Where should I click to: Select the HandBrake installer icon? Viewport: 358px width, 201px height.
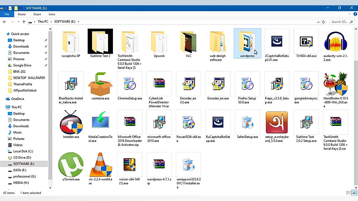pos(336,84)
